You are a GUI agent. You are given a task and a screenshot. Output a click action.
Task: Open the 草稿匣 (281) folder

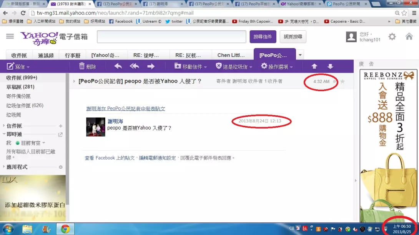point(20,87)
